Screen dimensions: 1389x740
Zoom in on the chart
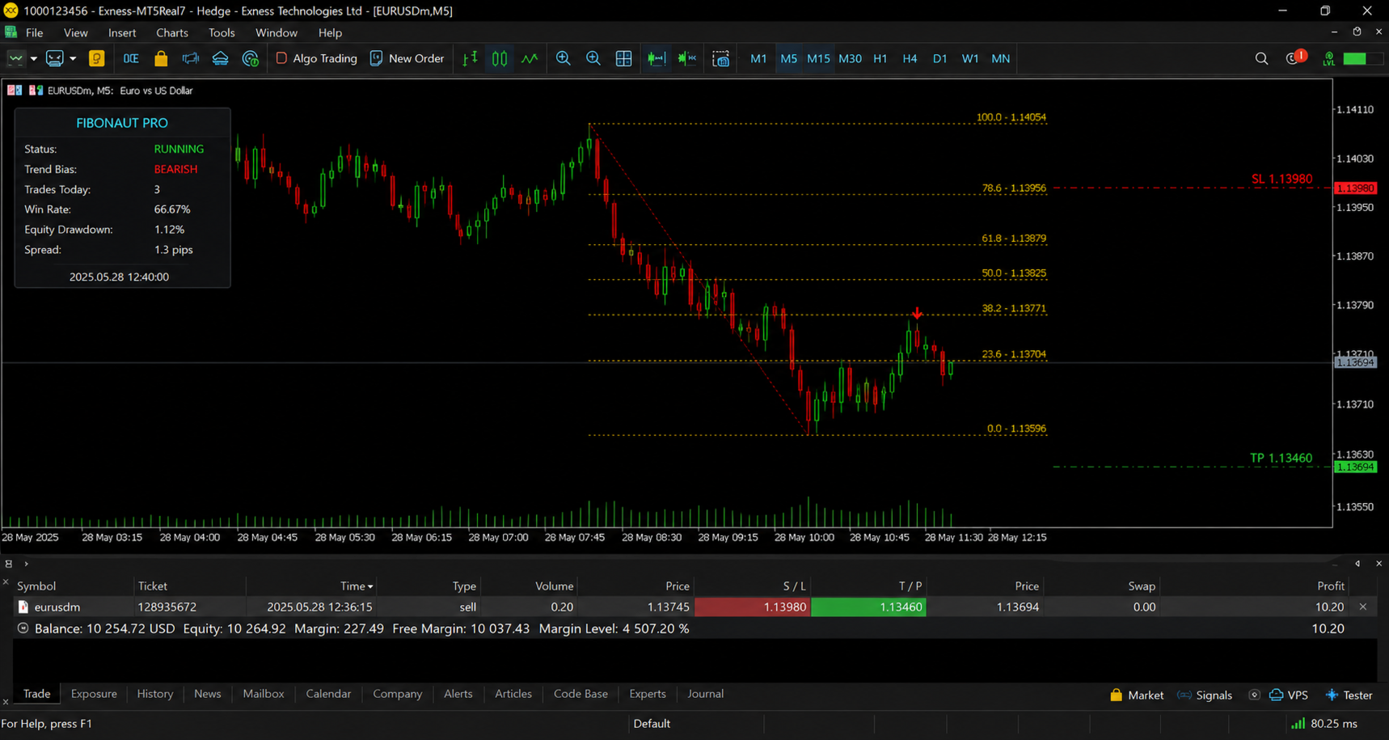pyautogui.click(x=564, y=58)
